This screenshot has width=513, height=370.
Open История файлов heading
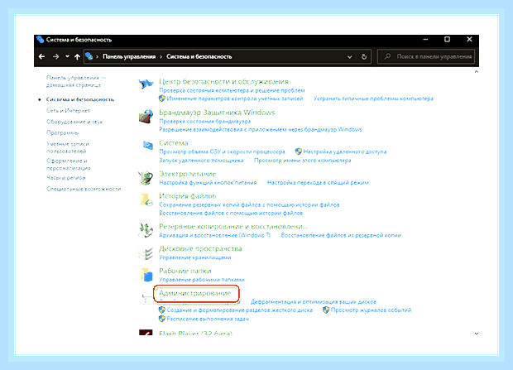(x=188, y=196)
